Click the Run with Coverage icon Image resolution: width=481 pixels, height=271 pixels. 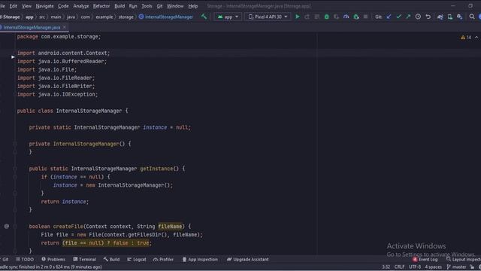pyautogui.click(x=336, y=17)
